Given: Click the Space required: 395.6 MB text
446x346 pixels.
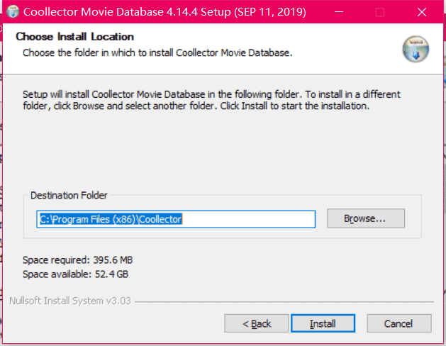Looking at the screenshot, I should pos(78,260).
